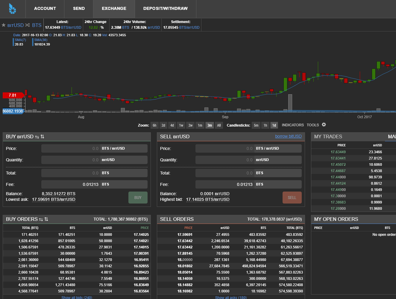The image size is (396, 299).
Task: Set chart zoom to 2d
Action: click(163, 125)
